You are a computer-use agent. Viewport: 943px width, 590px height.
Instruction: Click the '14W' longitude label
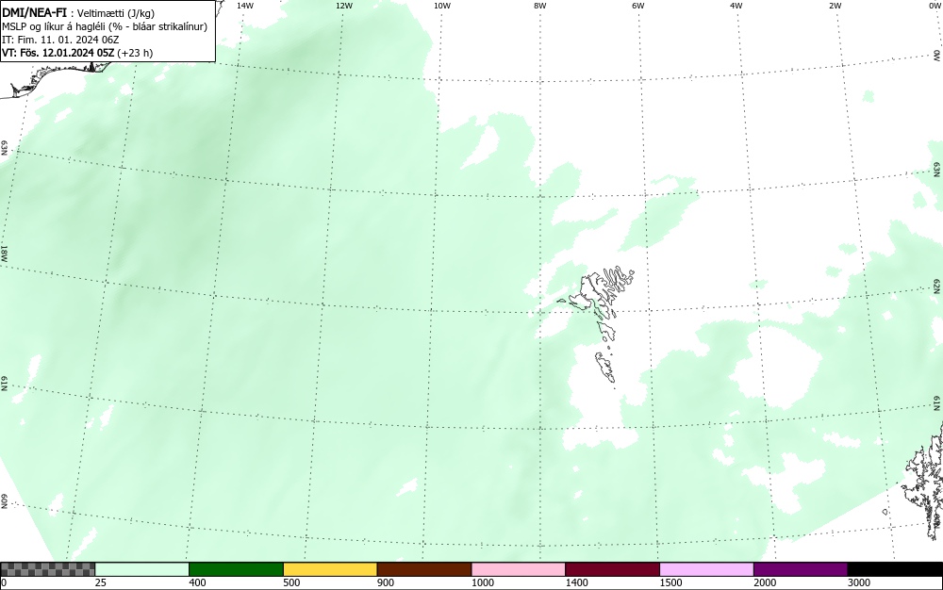point(245,6)
